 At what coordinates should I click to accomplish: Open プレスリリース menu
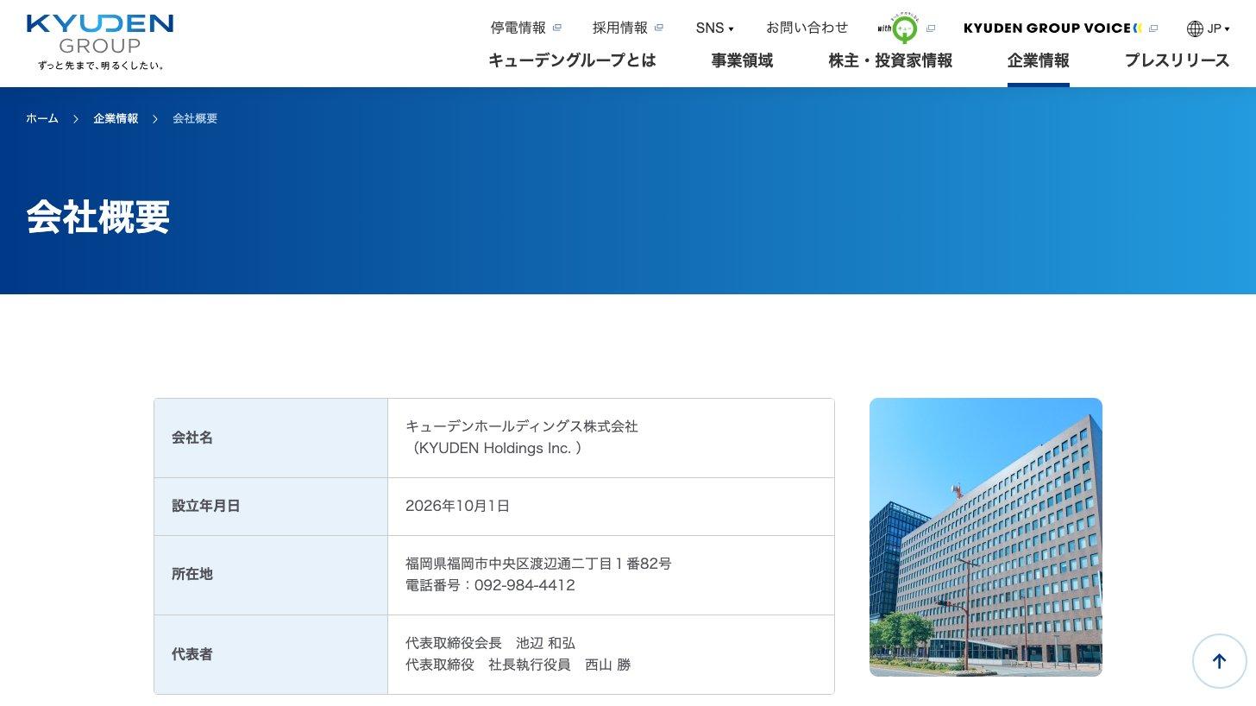click(x=1177, y=60)
